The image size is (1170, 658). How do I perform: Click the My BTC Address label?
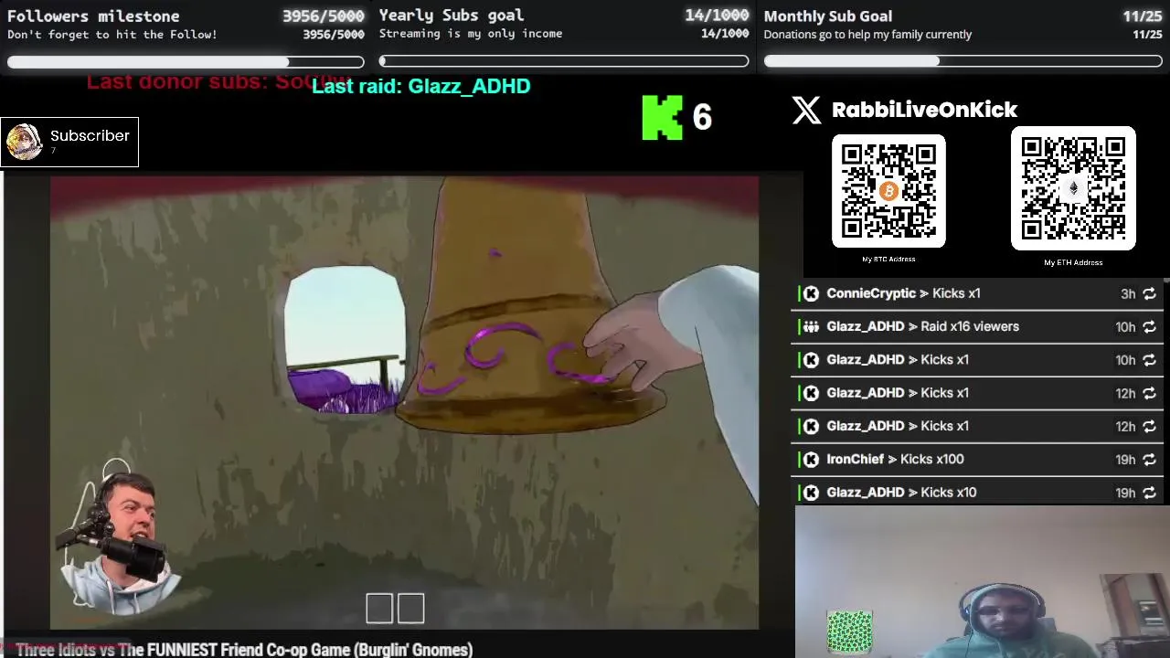point(888,259)
